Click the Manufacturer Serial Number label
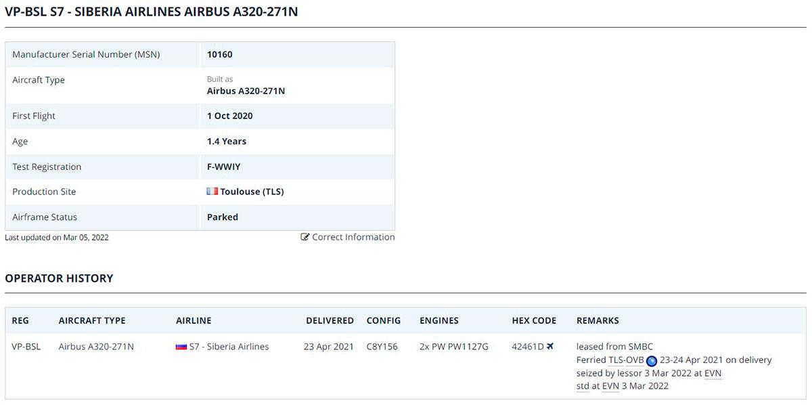The width and height of the screenshot is (812, 405). (x=86, y=54)
